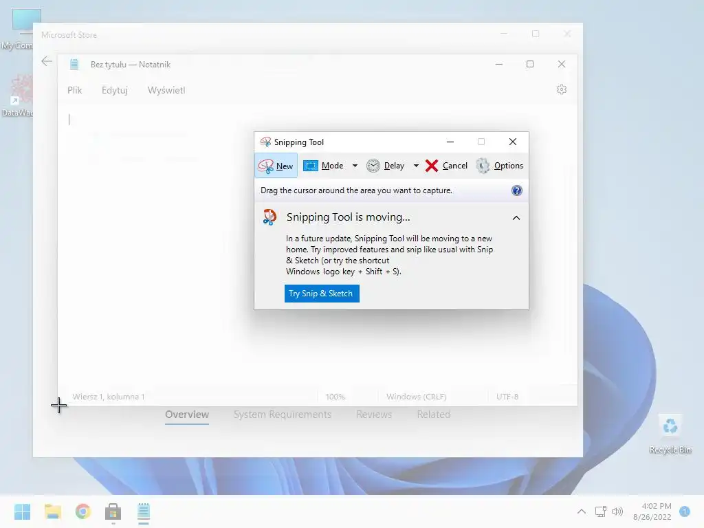Open the Windows Start menu
This screenshot has width=704, height=528.
click(23, 511)
